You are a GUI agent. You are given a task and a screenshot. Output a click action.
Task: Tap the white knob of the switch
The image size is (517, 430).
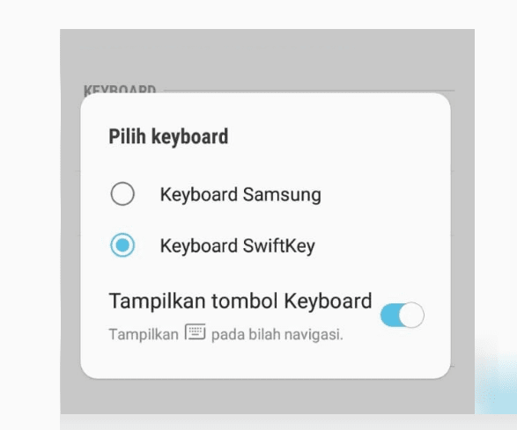coord(411,315)
